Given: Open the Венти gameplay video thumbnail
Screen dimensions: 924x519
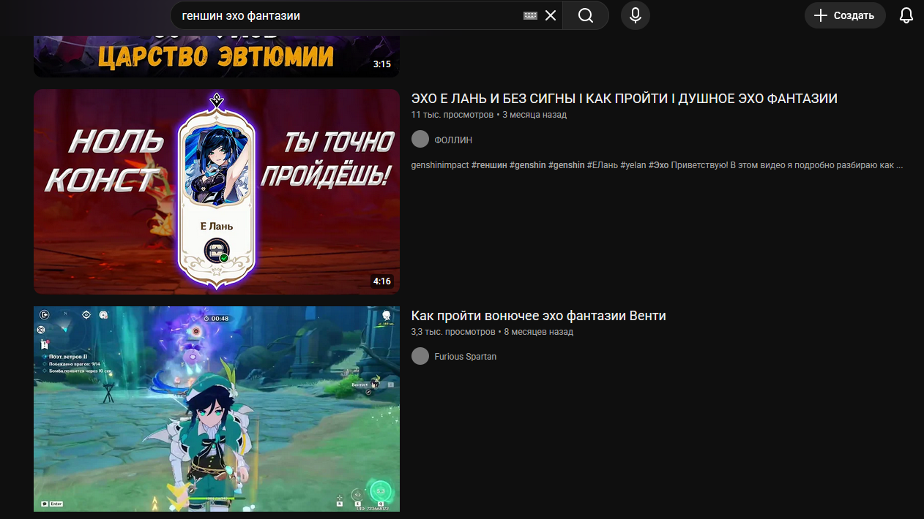Looking at the screenshot, I should (217, 409).
